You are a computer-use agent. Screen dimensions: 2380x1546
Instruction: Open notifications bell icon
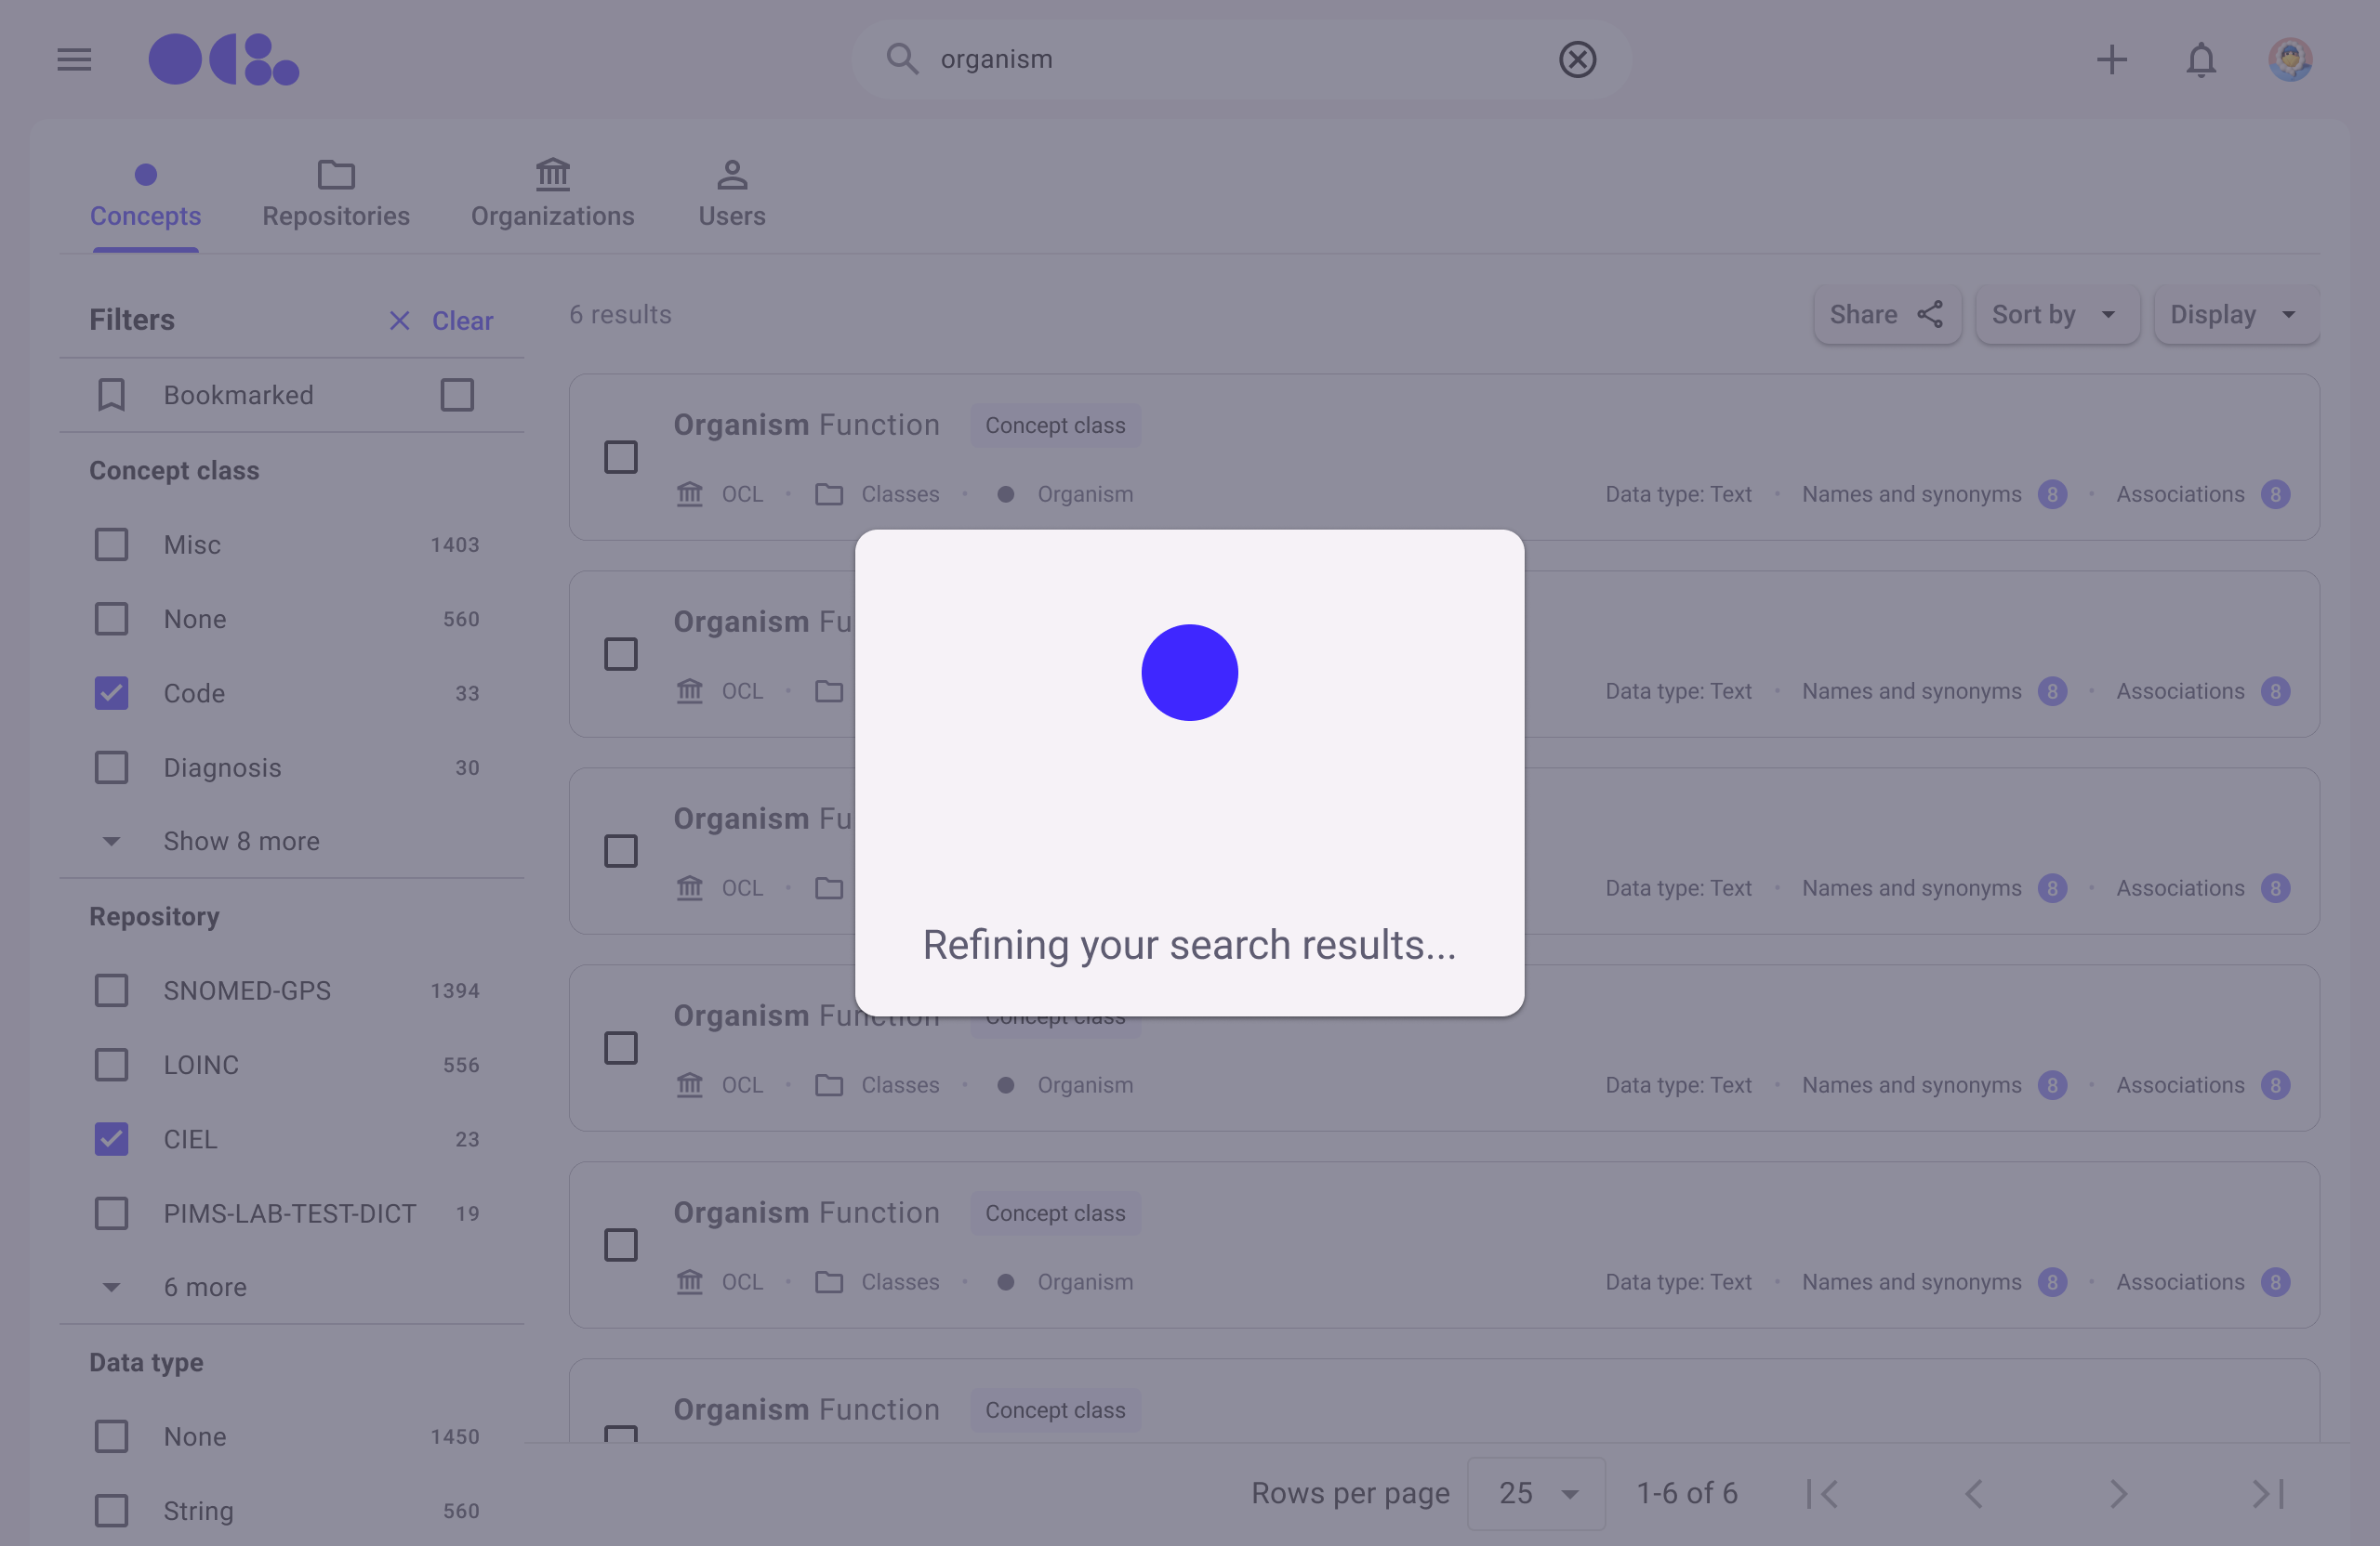point(2200,60)
